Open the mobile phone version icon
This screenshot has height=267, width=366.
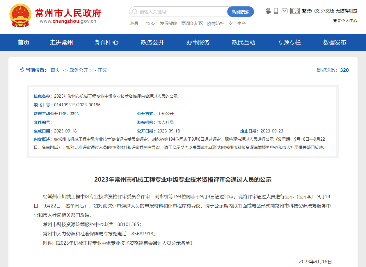tap(276, 11)
